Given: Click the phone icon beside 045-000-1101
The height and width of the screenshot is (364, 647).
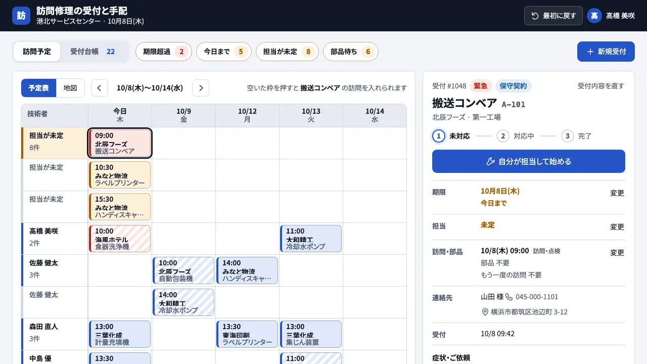Looking at the screenshot, I should tap(509, 297).
